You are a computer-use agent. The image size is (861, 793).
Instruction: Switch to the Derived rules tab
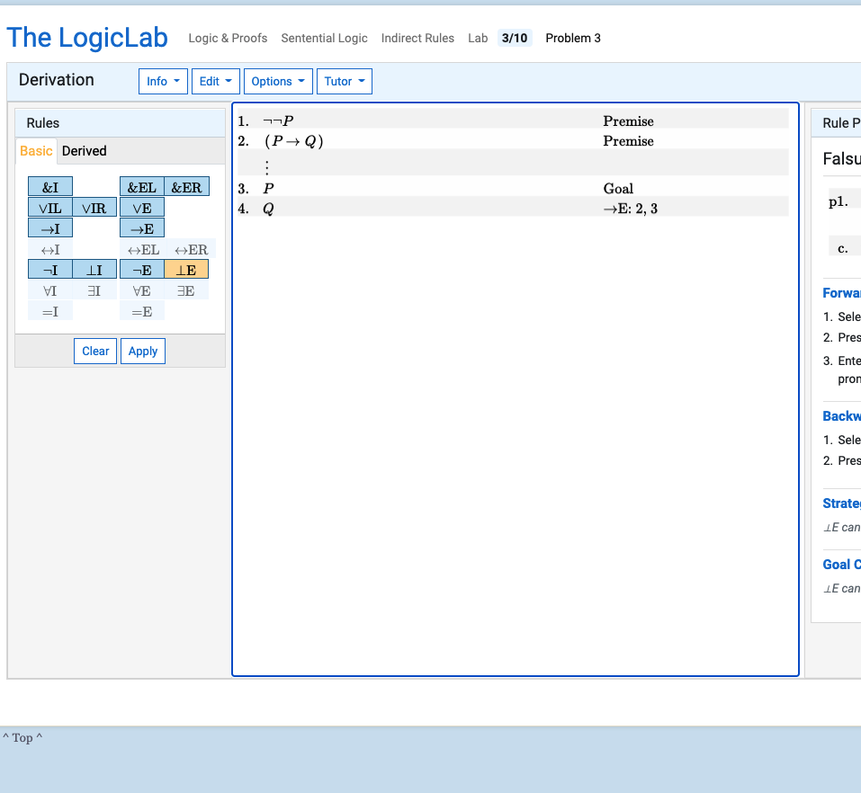tap(85, 150)
